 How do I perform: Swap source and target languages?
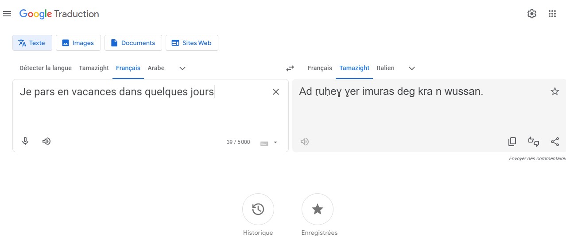(x=290, y=68)
